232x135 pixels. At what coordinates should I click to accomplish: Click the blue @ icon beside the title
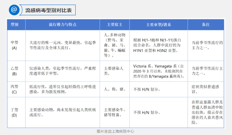[14, 10]
